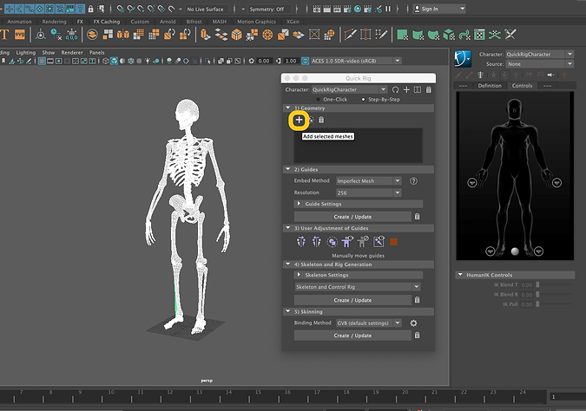Click the orange color swatch in User Adjustment section
The height and width of the screenshot is (411, 586).
pos(393,242)
